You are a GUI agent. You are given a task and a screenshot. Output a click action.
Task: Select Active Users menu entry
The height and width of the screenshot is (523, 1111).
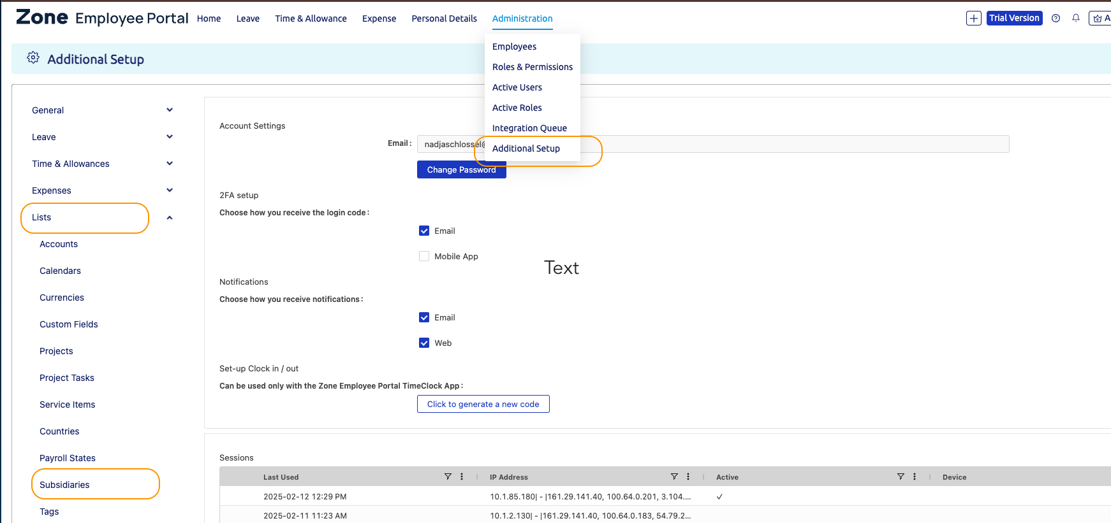517,87
